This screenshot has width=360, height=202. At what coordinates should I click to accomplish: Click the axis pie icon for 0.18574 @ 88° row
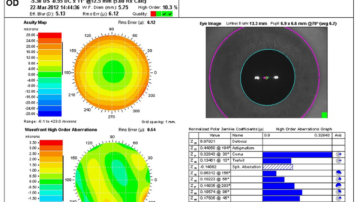pyautogui.click(x=338, y=192)
